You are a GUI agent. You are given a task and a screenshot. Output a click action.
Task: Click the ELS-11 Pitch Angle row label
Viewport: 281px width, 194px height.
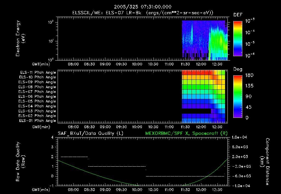[38, 73]
